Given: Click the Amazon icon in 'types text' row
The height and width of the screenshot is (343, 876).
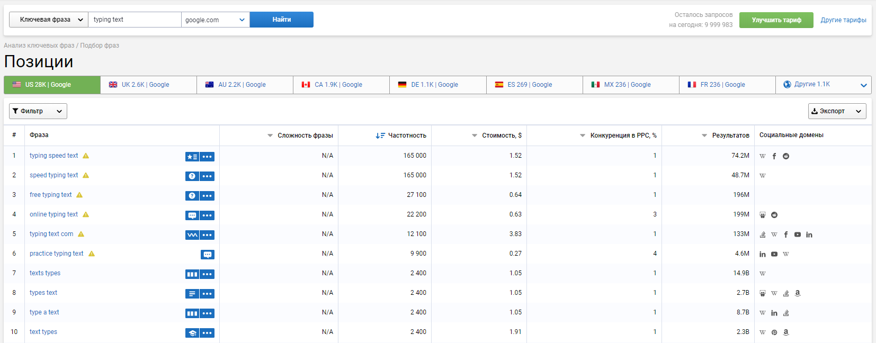Looking at the screenshot, I should 798,293.
